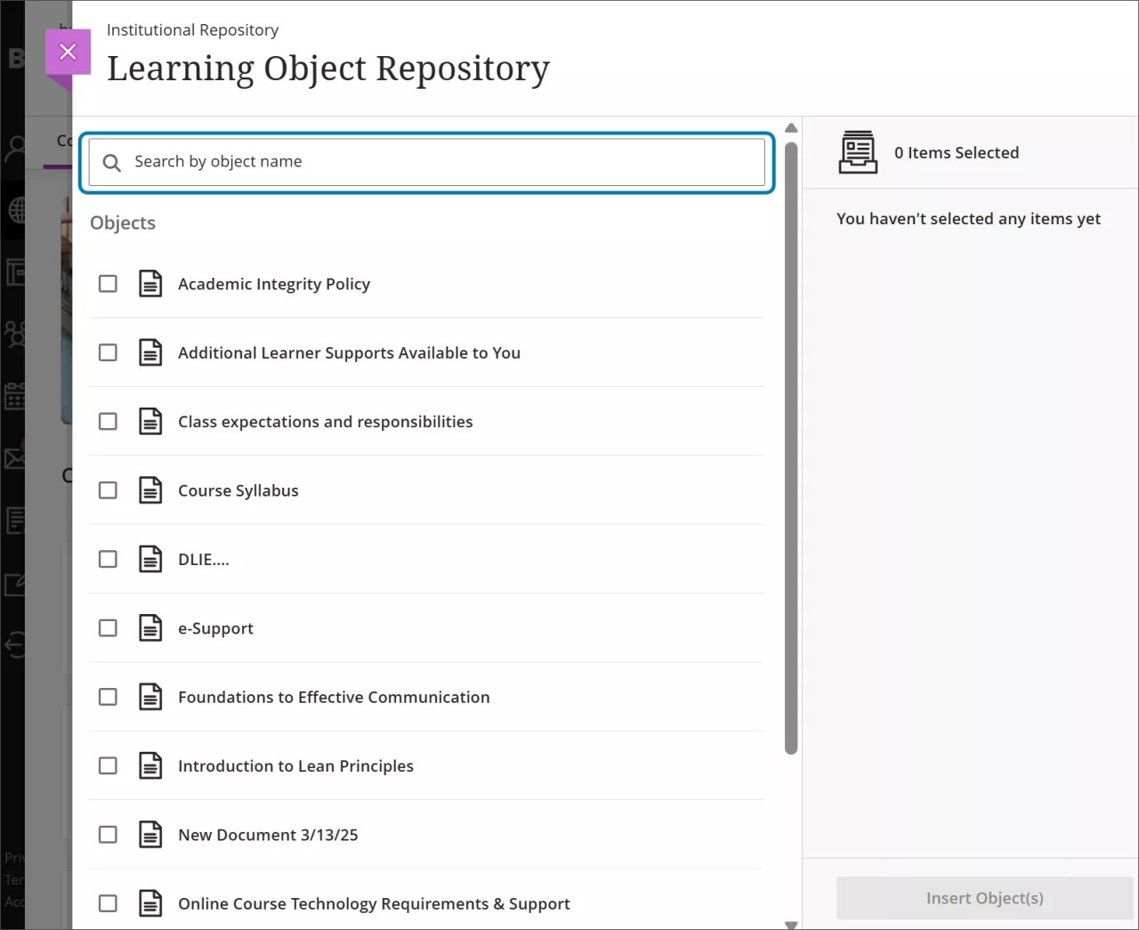Open Messages via the envelope icon

(16, 457)
